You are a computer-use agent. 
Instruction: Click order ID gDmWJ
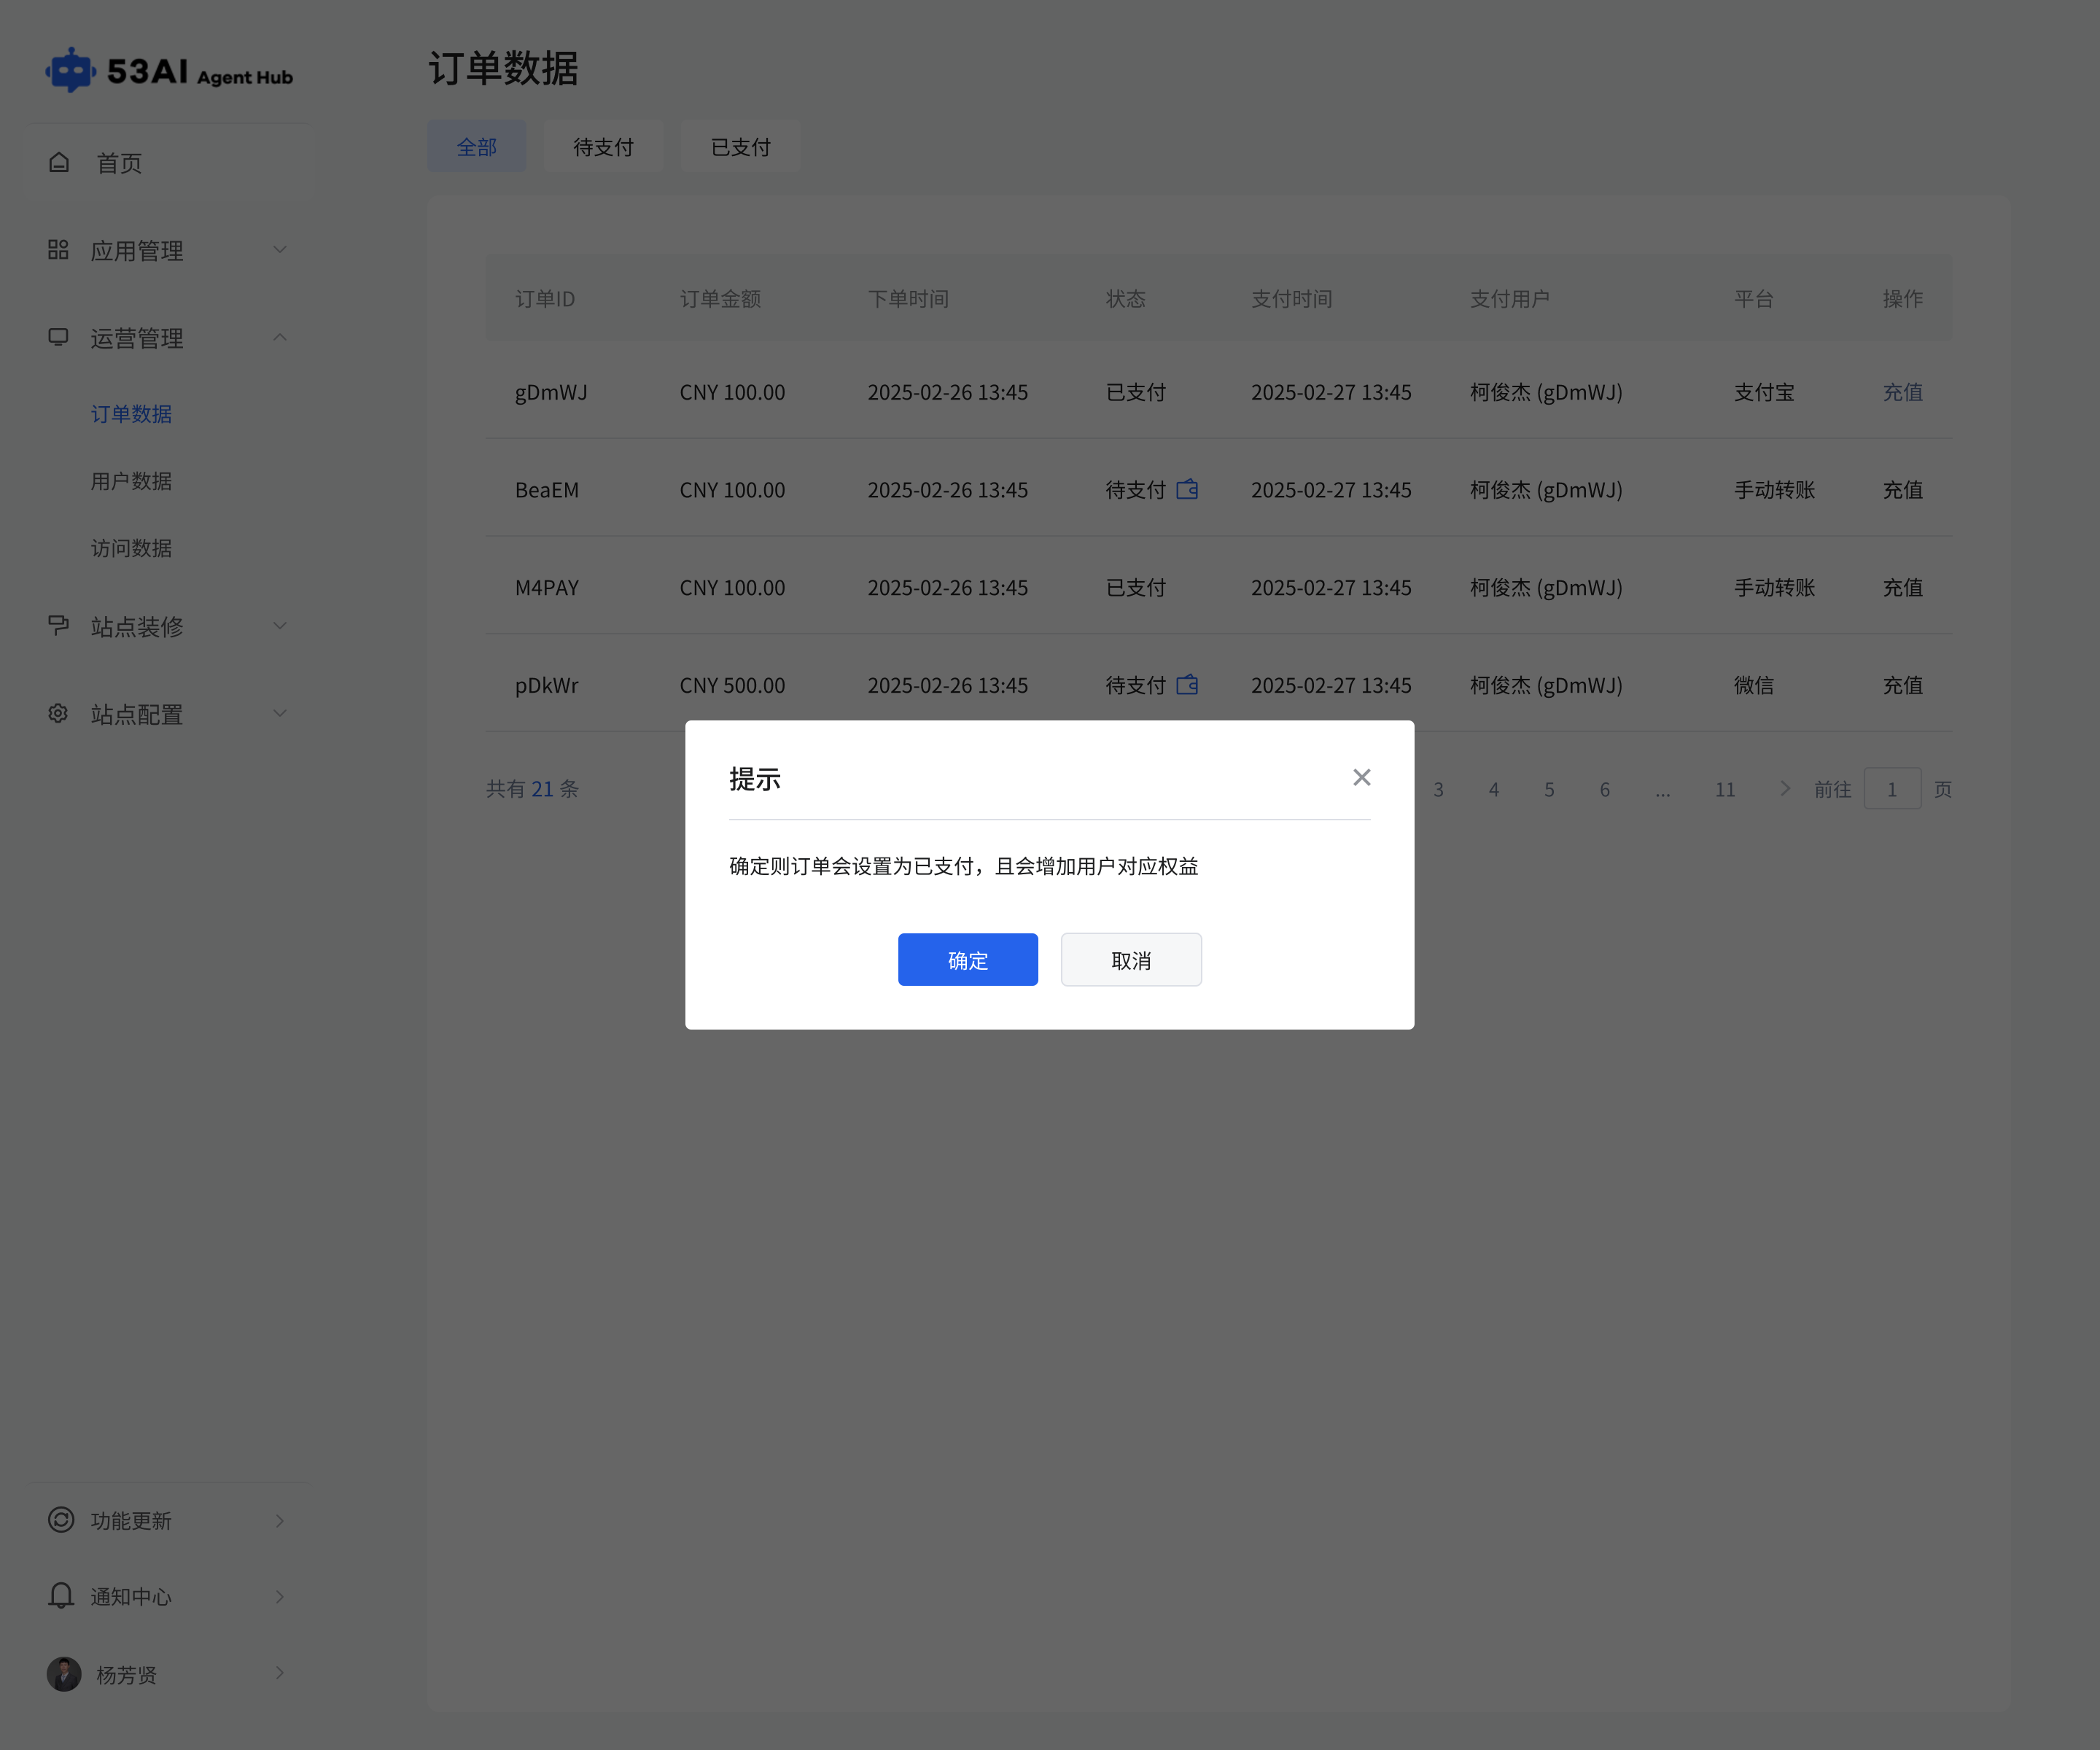click(551, 392)
